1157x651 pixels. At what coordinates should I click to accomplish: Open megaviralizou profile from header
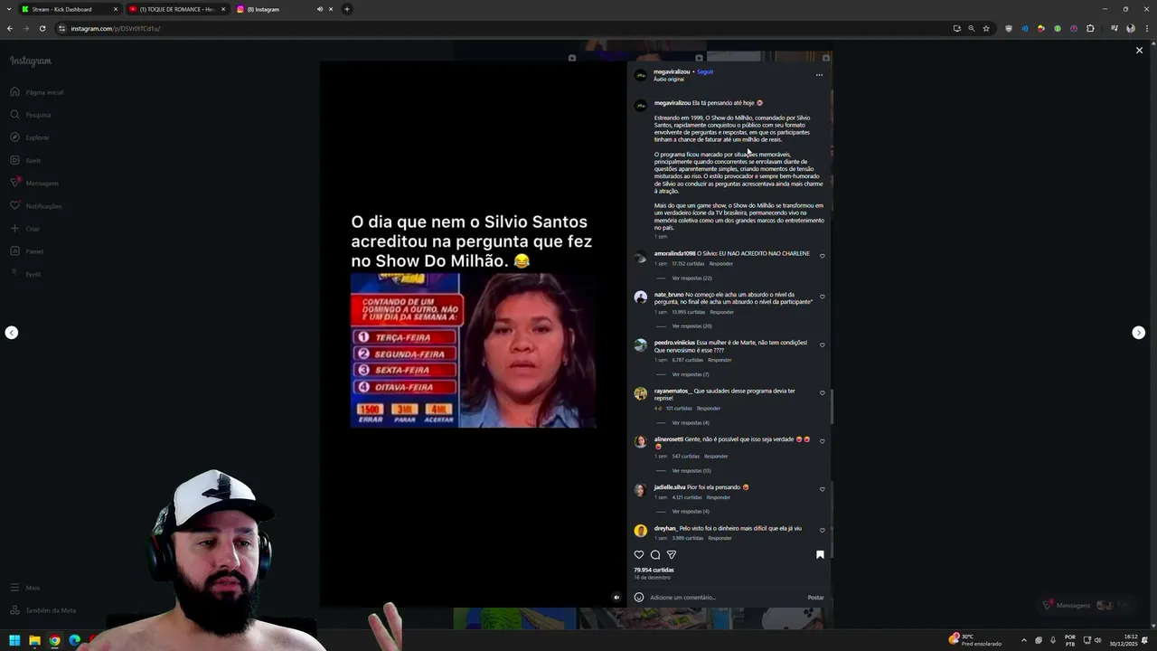pos(672,71)
